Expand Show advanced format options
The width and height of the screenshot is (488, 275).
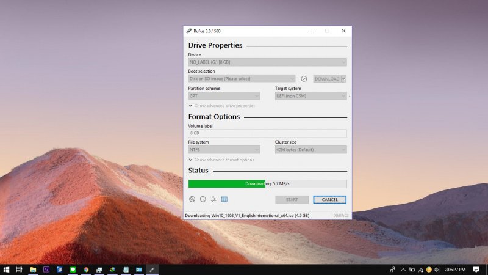tap(221, 159)
